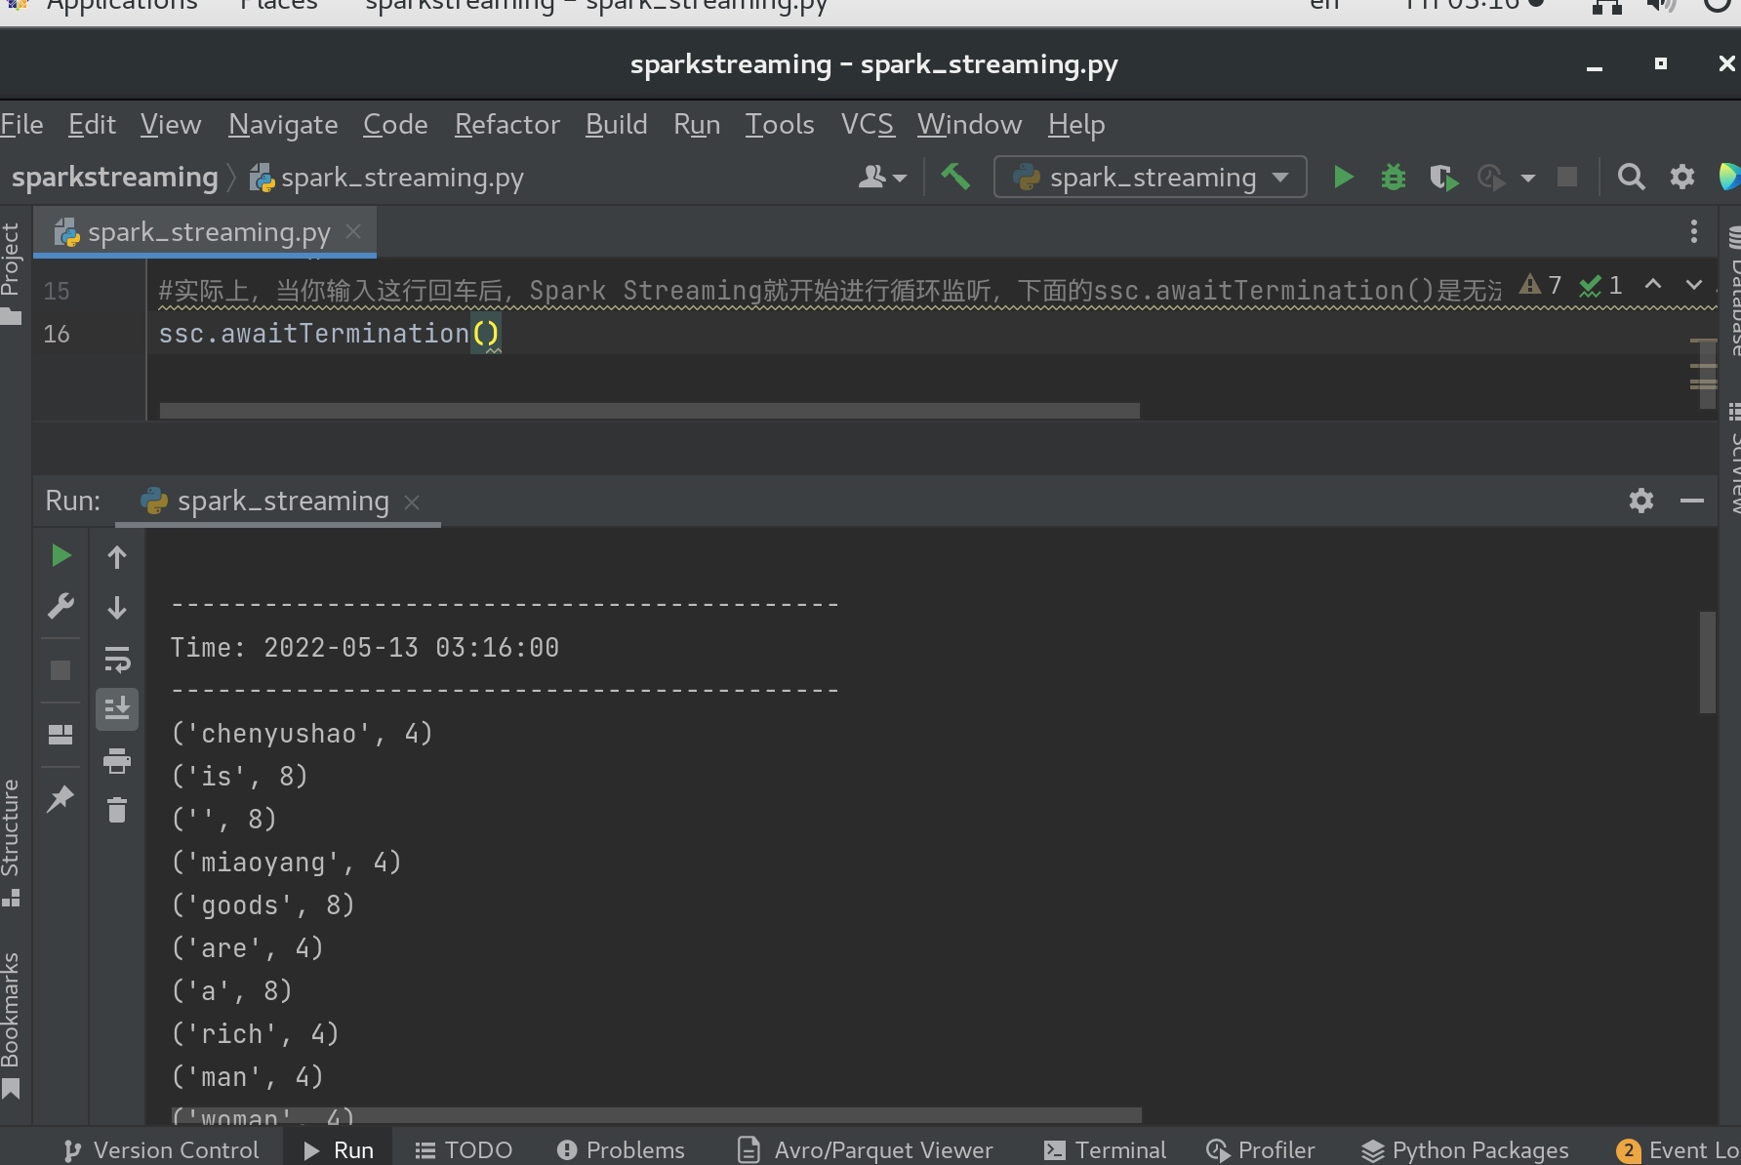Open the Profiler tool window
The width and height of the screenshot is (1741, 1165).
[1261, 1150]
